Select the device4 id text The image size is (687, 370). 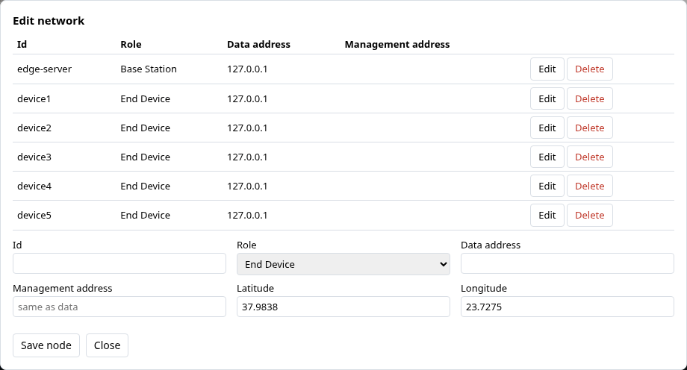click(x=34, y=186)
